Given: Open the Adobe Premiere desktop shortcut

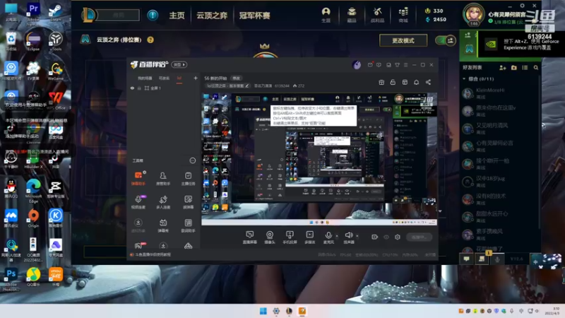Looking at the screenshot, I should (33, 13).
